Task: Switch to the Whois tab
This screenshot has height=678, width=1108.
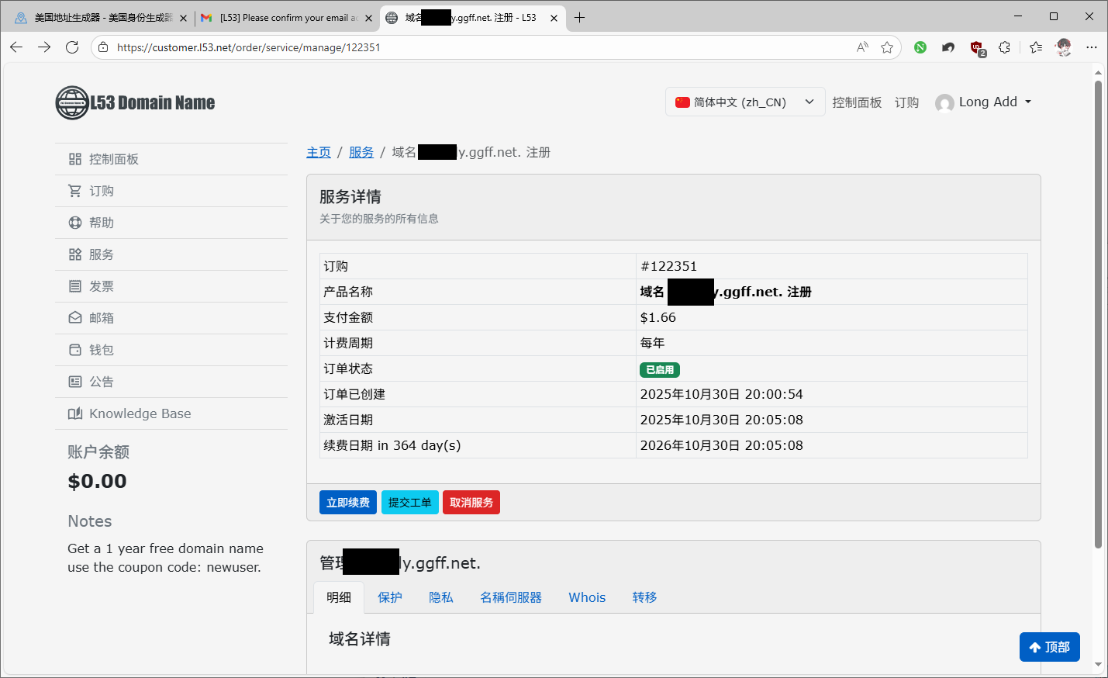Action: tap(587, 597)
